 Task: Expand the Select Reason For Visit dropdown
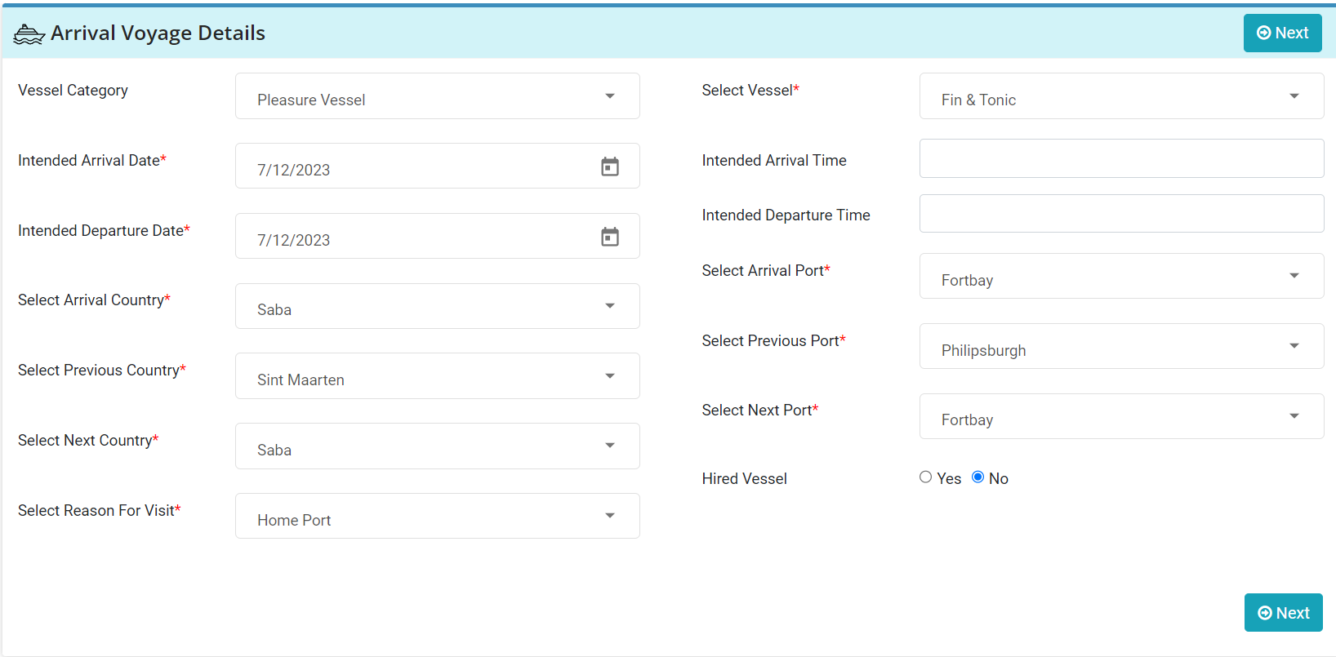click(609, 516)
